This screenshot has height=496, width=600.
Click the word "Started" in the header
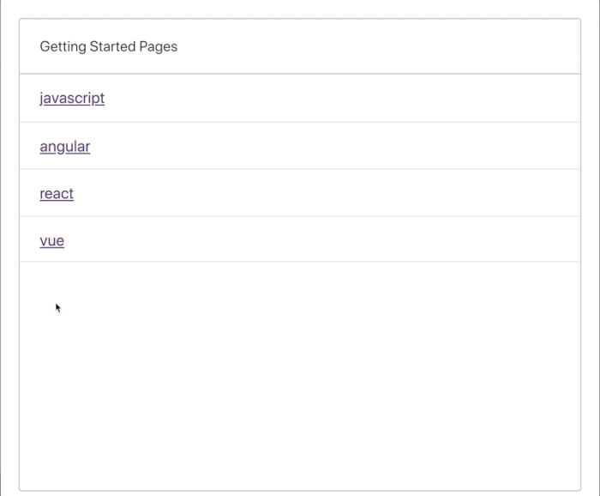click(113, 46)
